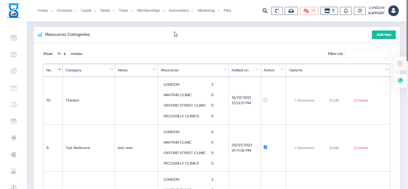The image size is (408, 189).
Task: Click the search magnifier icon
Action: point(265,11)
